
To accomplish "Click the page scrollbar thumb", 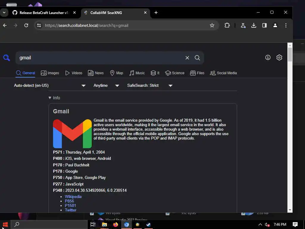I will [290, 55].
